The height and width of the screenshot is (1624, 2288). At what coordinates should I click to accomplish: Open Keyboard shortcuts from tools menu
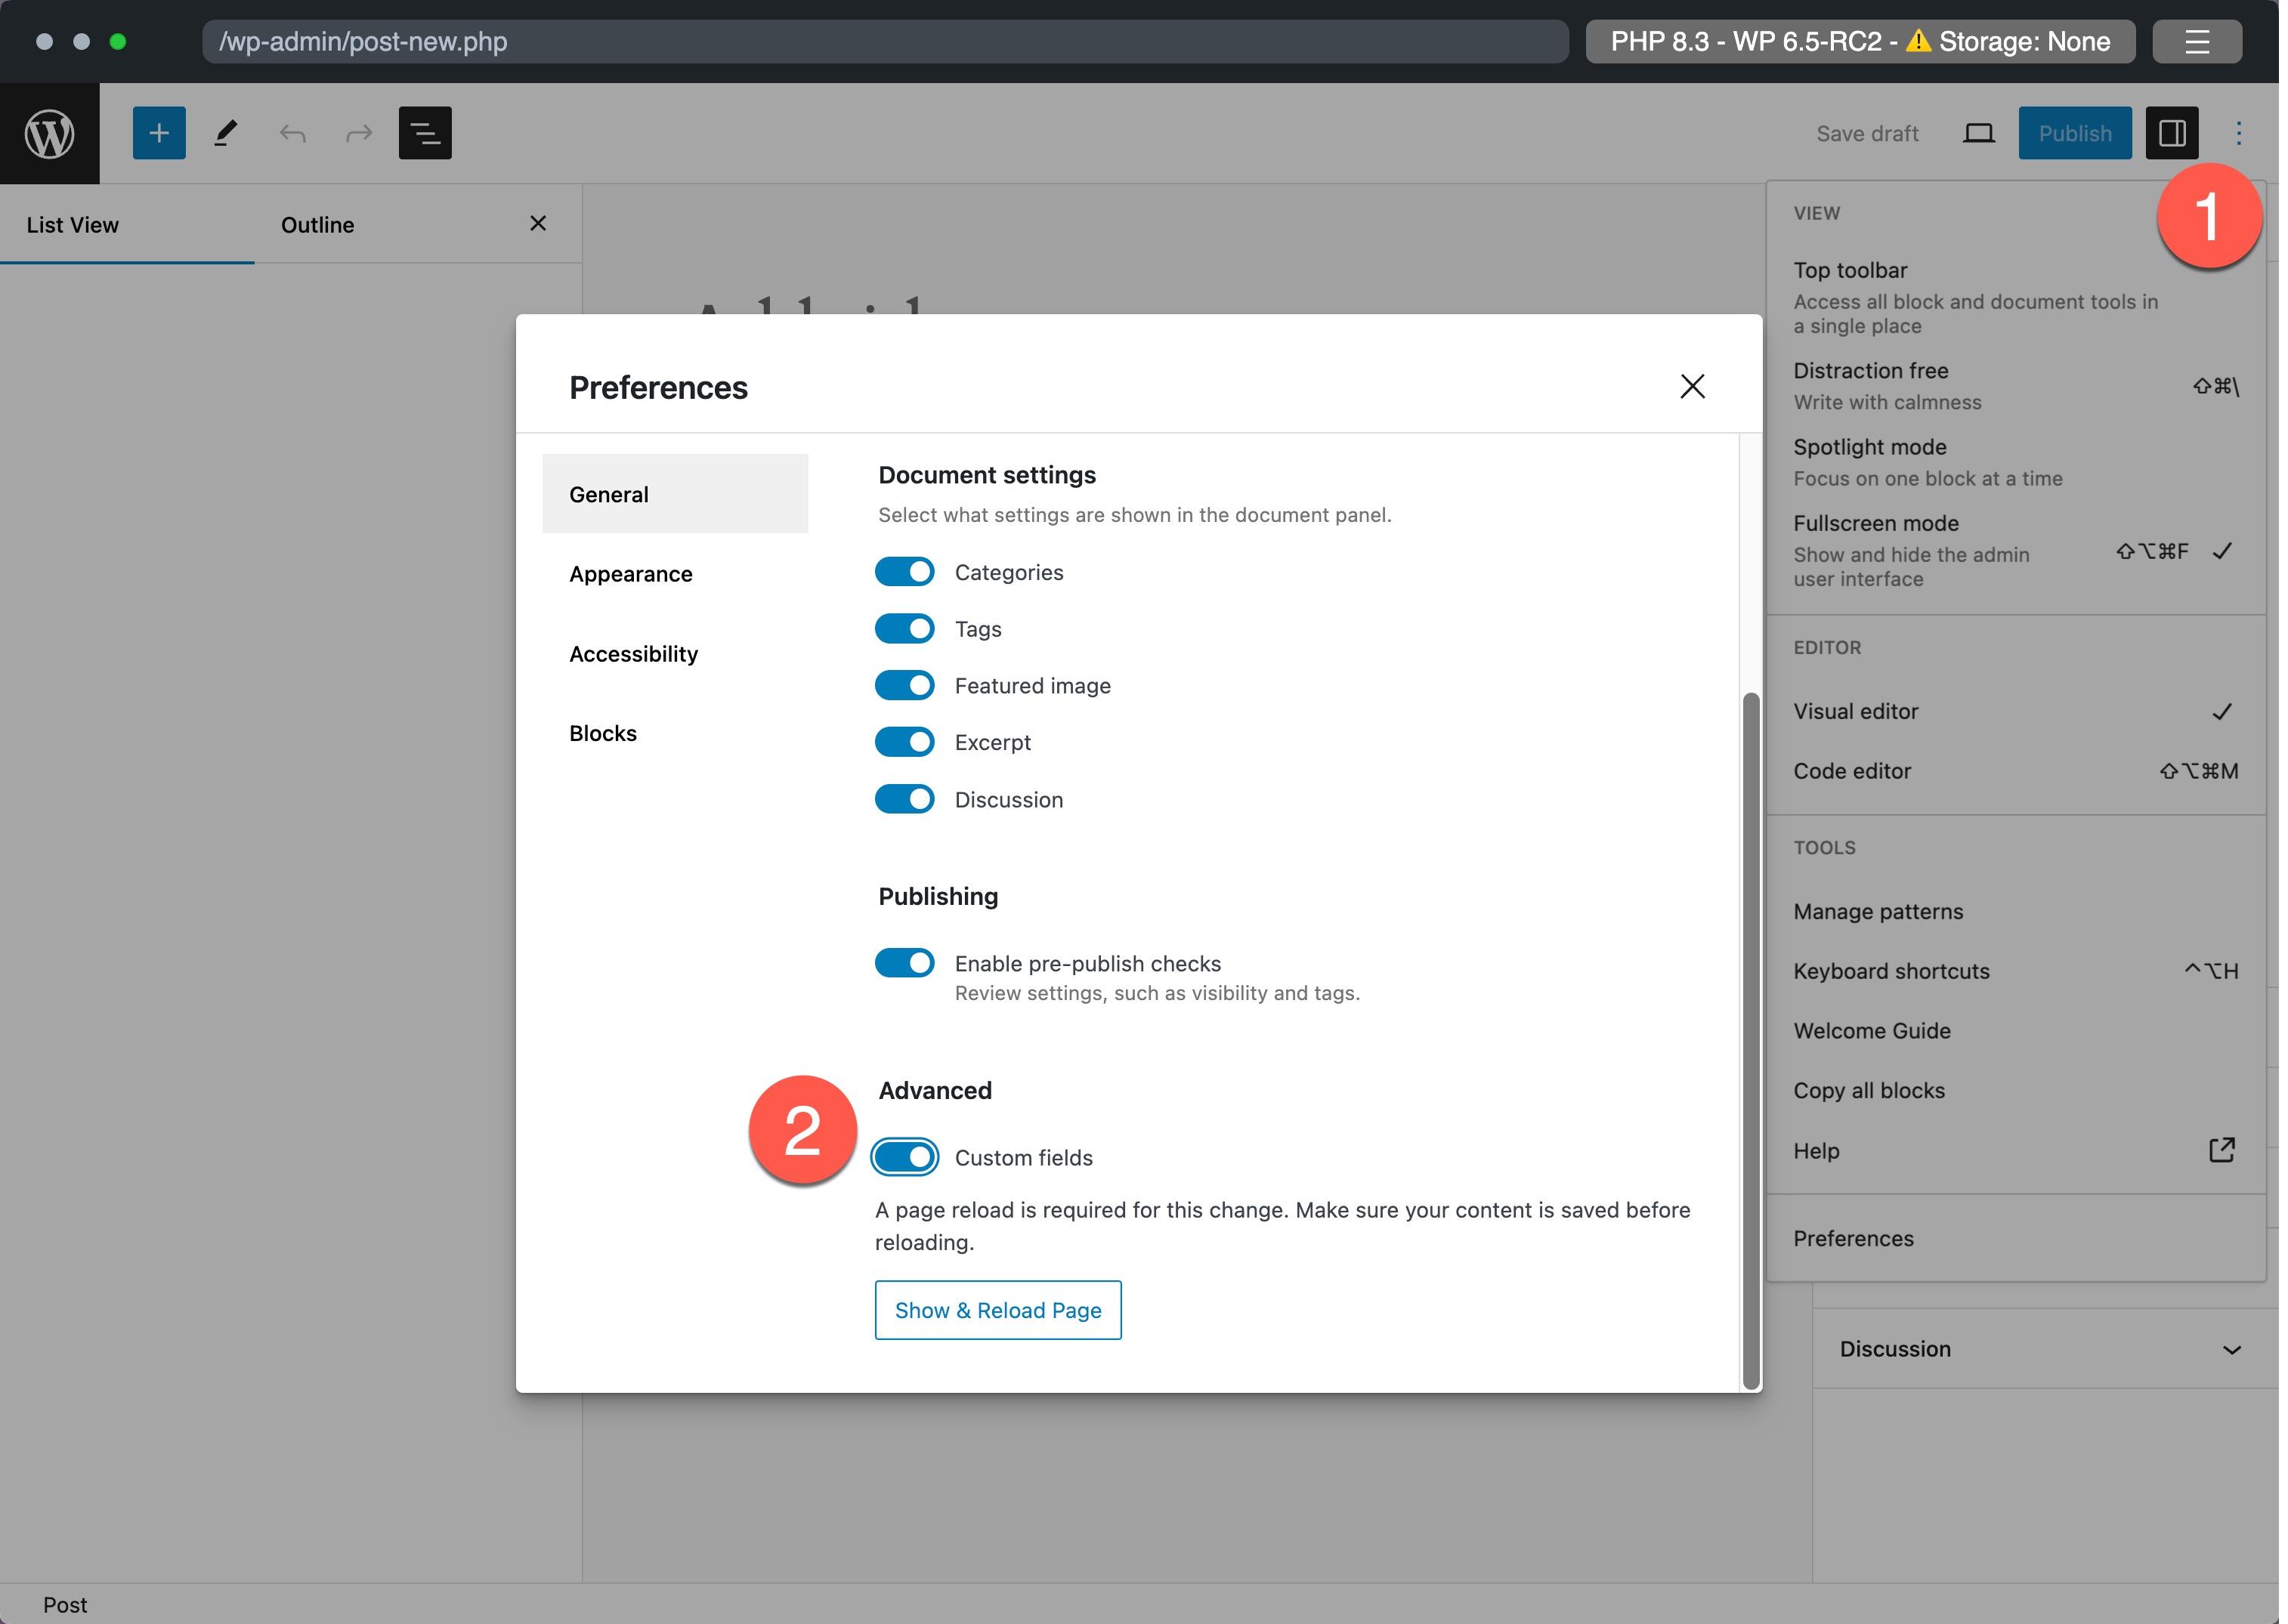[x=1891, y=970]
